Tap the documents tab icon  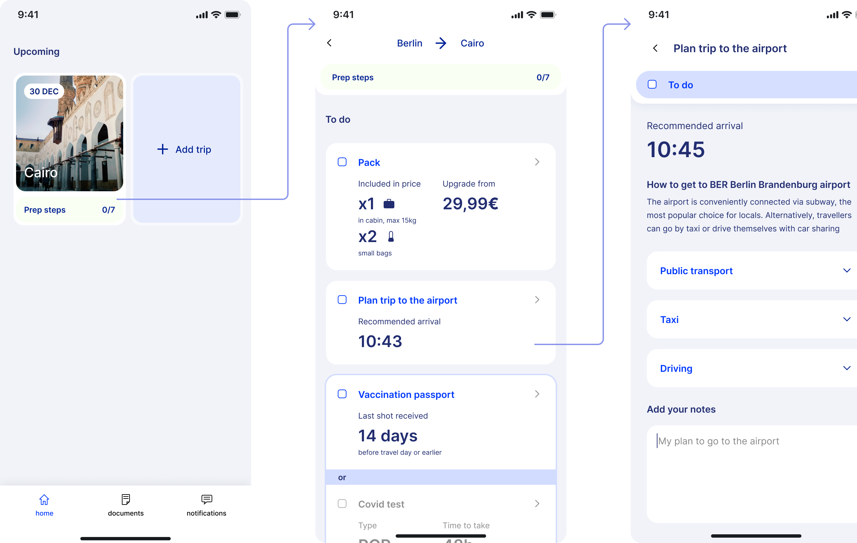point(125,499)
